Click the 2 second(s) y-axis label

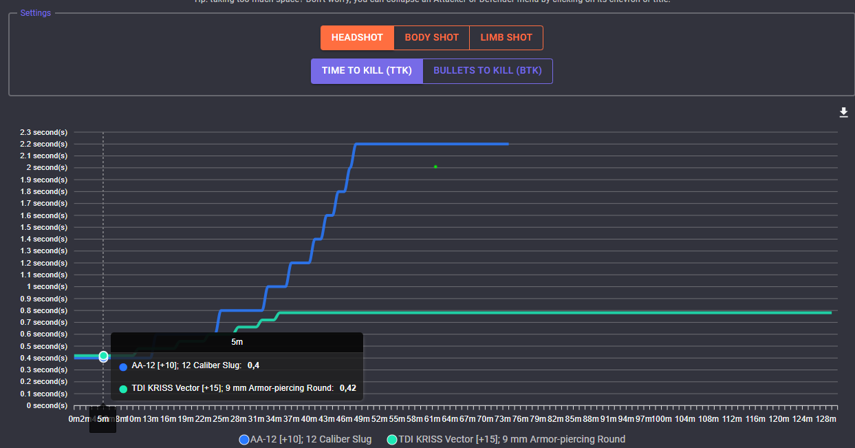pyautogui.click(x=47, y=168)
